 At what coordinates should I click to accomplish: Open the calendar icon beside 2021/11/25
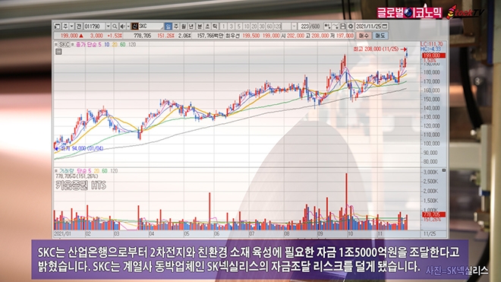pos(385,27)
